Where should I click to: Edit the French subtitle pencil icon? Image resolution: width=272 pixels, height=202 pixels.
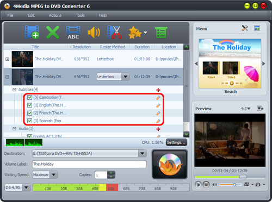(158, 113)
